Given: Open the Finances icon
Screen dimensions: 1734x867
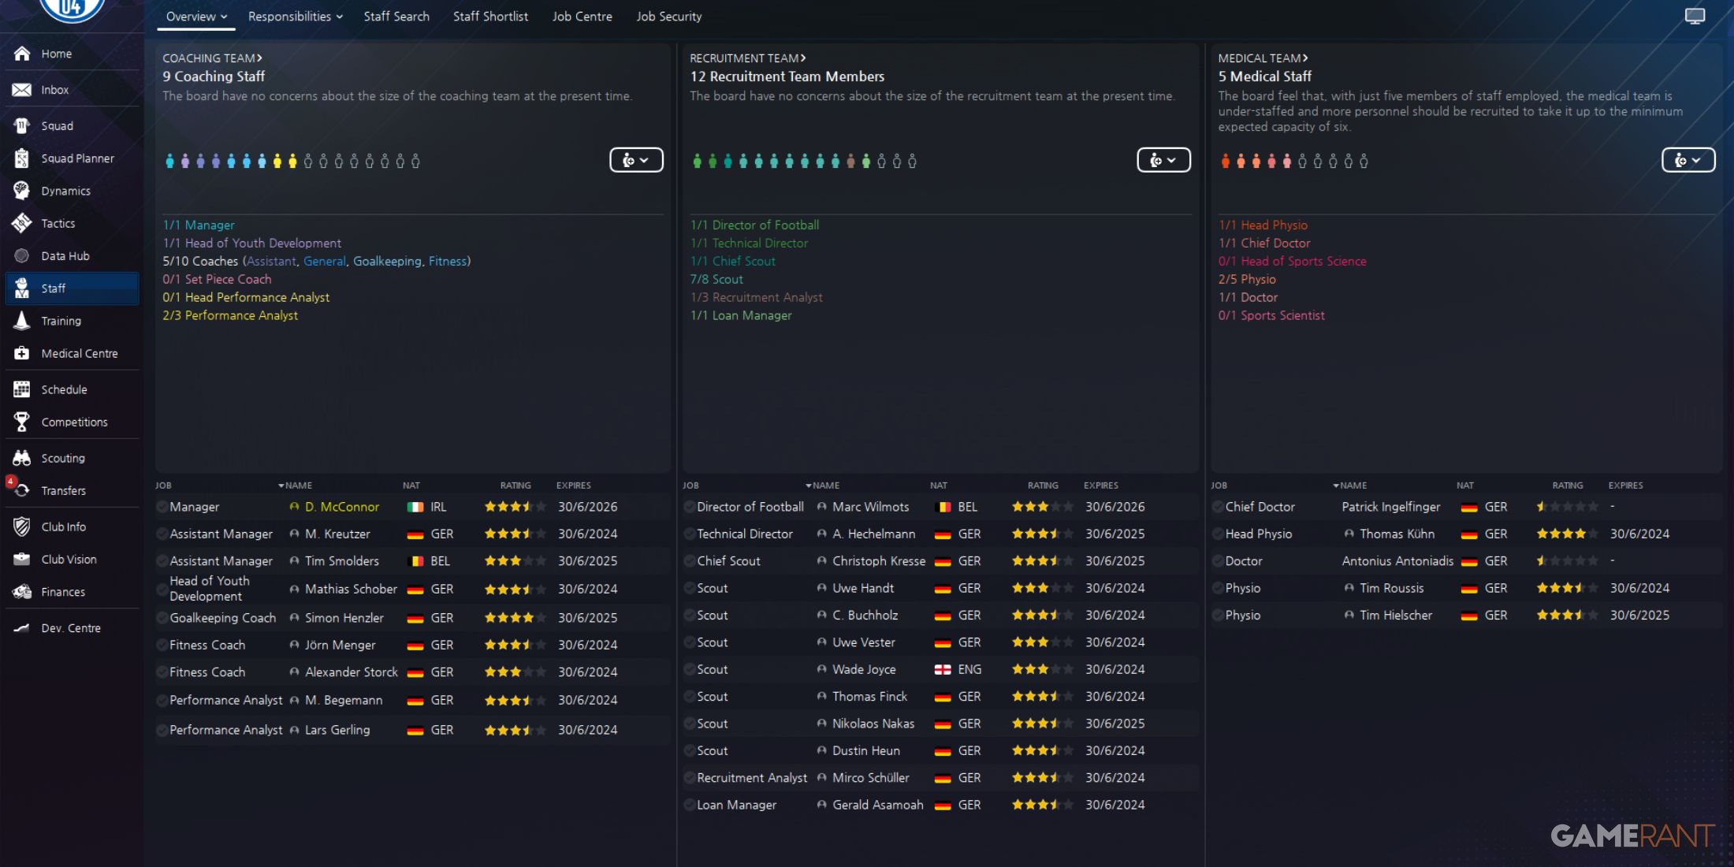Looking at the screenshot, I should coord(22,592).
